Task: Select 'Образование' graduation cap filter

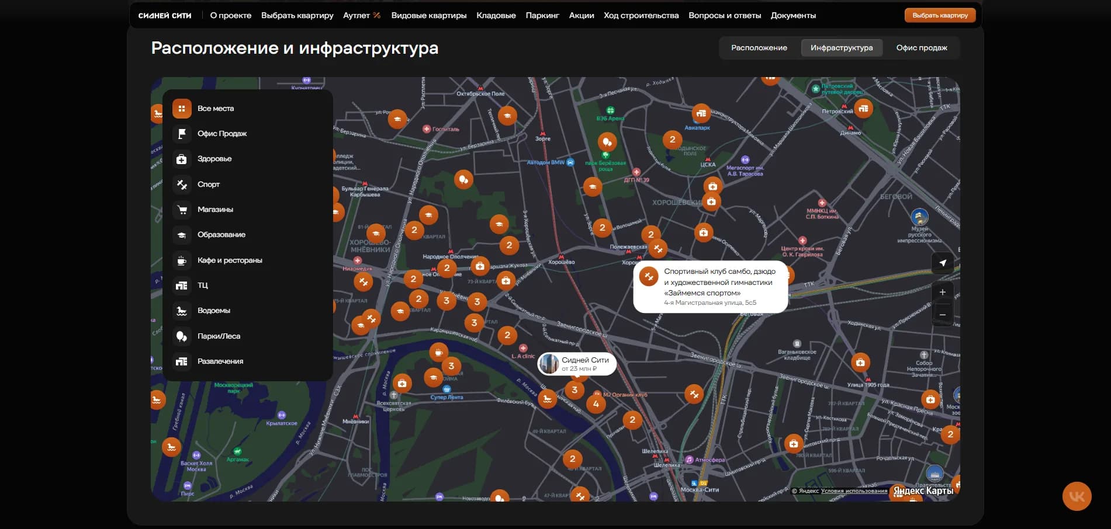Action: (182, 235)
